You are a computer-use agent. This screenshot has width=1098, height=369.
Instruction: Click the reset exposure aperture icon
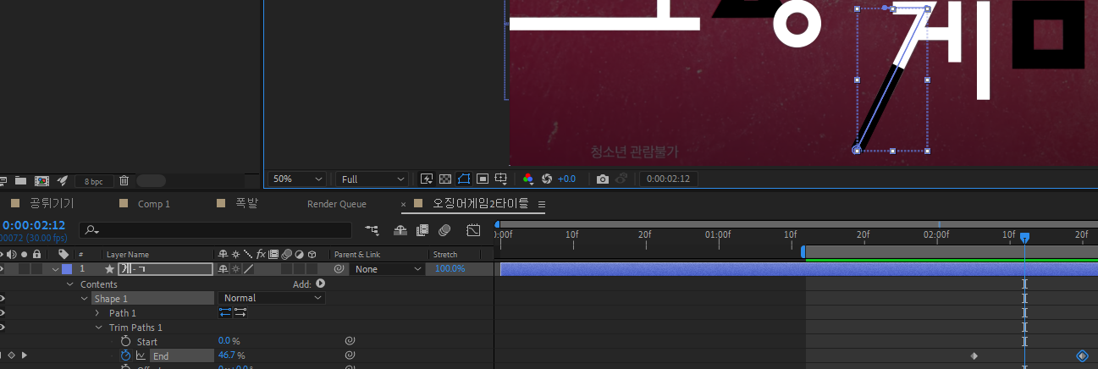tap(547, 179)
